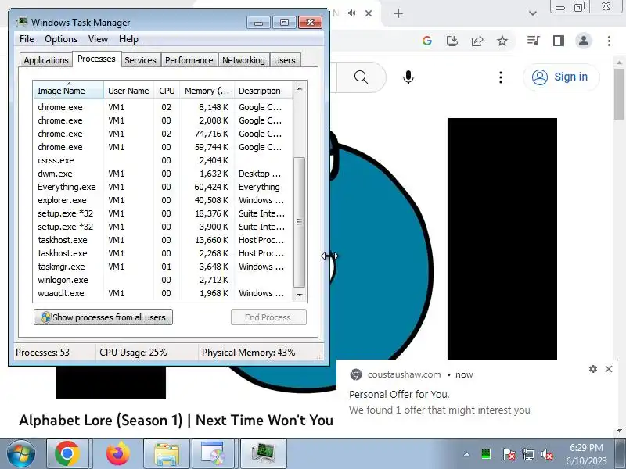626x469 pixels.
Task: Show hidden tray icons arrow
Action: click(x=466, y=454)
